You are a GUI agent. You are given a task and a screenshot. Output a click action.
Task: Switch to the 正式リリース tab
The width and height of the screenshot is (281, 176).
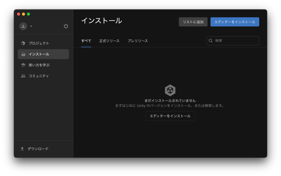(x=109, y=41)
